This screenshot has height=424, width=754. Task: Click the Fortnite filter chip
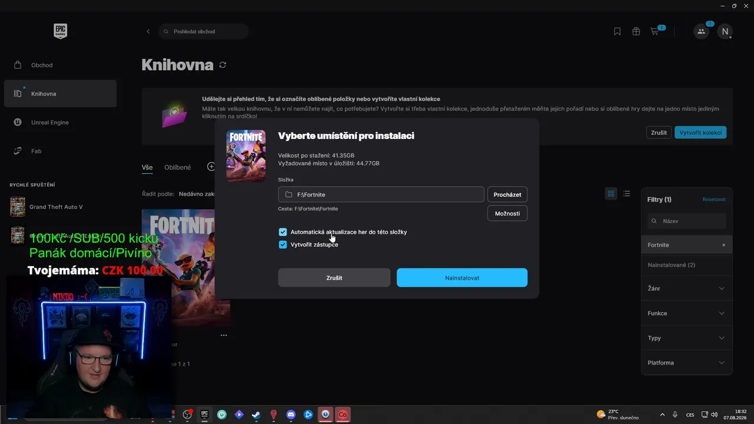[687, 245]
